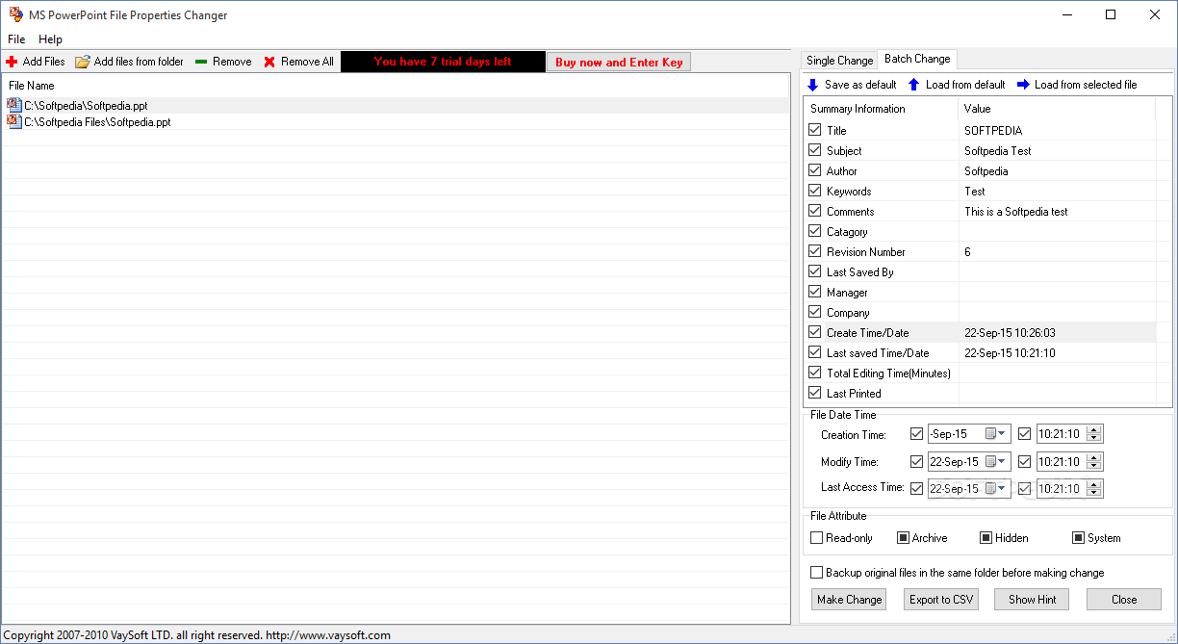
Task: Click the Summary Information column header
Action: pos(882,109)
